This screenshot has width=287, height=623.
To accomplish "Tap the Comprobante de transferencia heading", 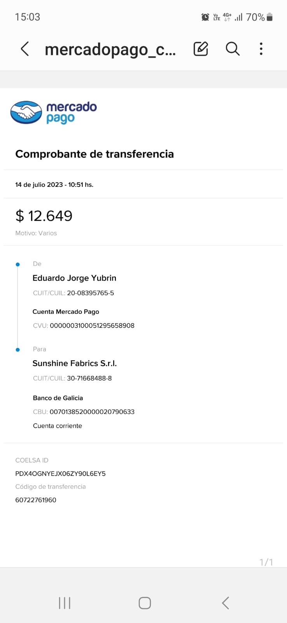I will (x=94, y=154).
